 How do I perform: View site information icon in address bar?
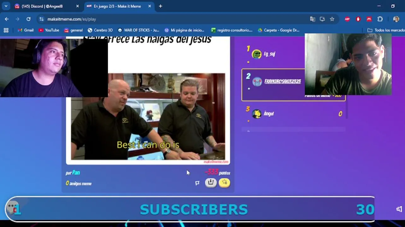click(41, 19)
